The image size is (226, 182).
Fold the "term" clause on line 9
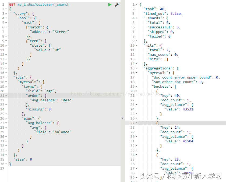pos(6,41)
